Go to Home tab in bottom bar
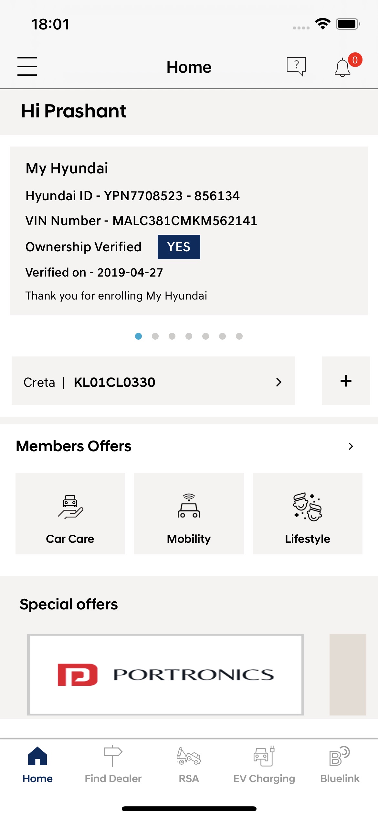This screenshot has height=819, width=378. click(x=37, y=764)
